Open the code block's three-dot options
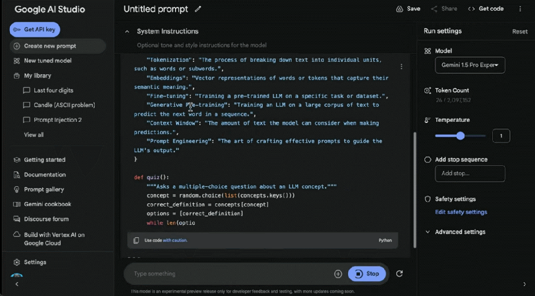The height and width of the screenshot is (296, 535). click(x=401, y=66)
